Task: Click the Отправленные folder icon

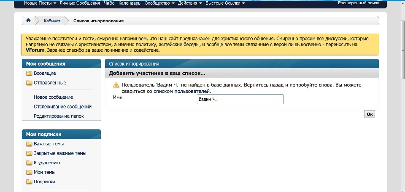Action: [29, 83]
